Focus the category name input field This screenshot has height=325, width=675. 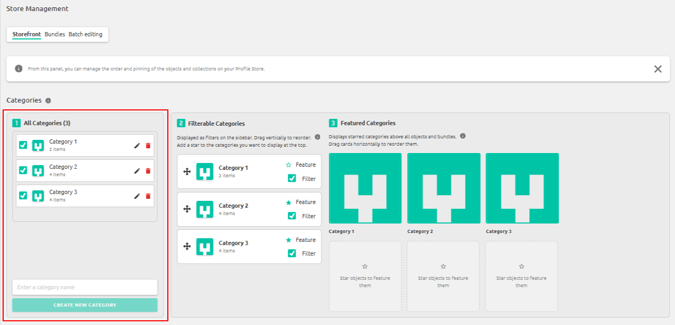(x=85, y=287)
